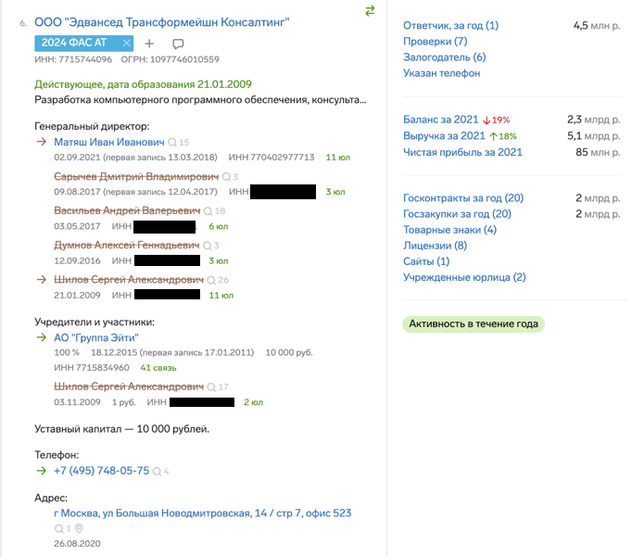Open 3 юл link for Сарычев

(x=335, y=192)
